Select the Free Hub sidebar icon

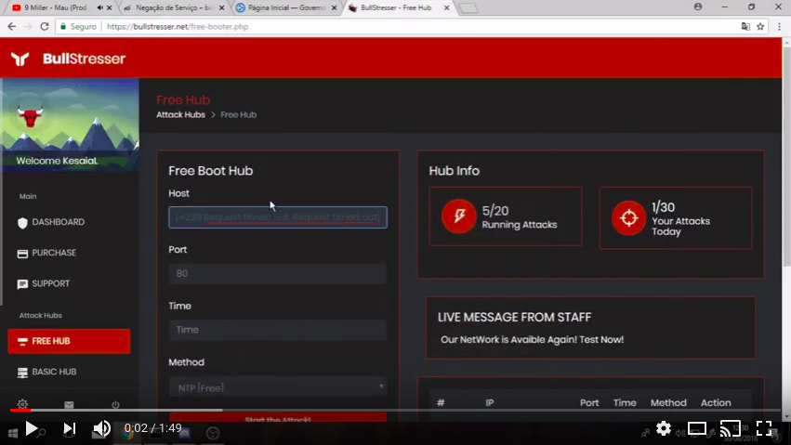[22, 342]
